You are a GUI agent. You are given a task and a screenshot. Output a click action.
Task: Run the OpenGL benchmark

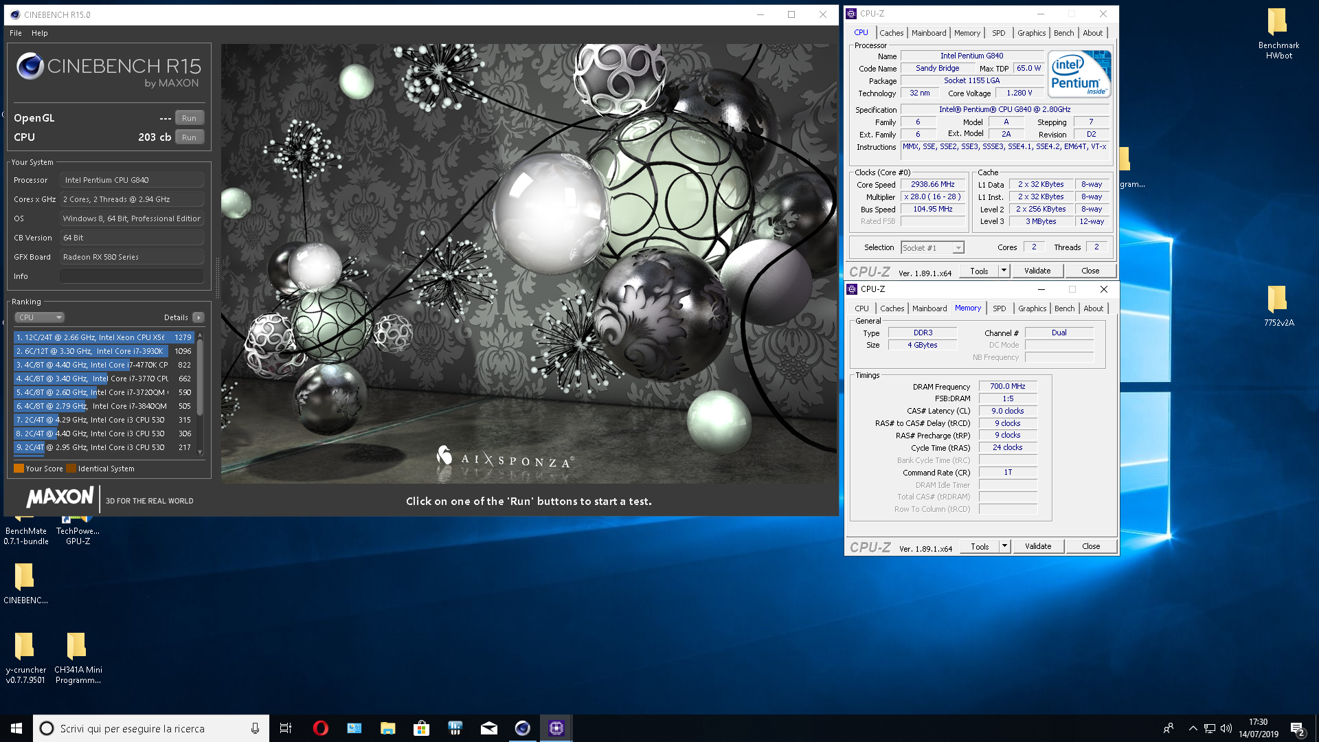coord(189,118)
